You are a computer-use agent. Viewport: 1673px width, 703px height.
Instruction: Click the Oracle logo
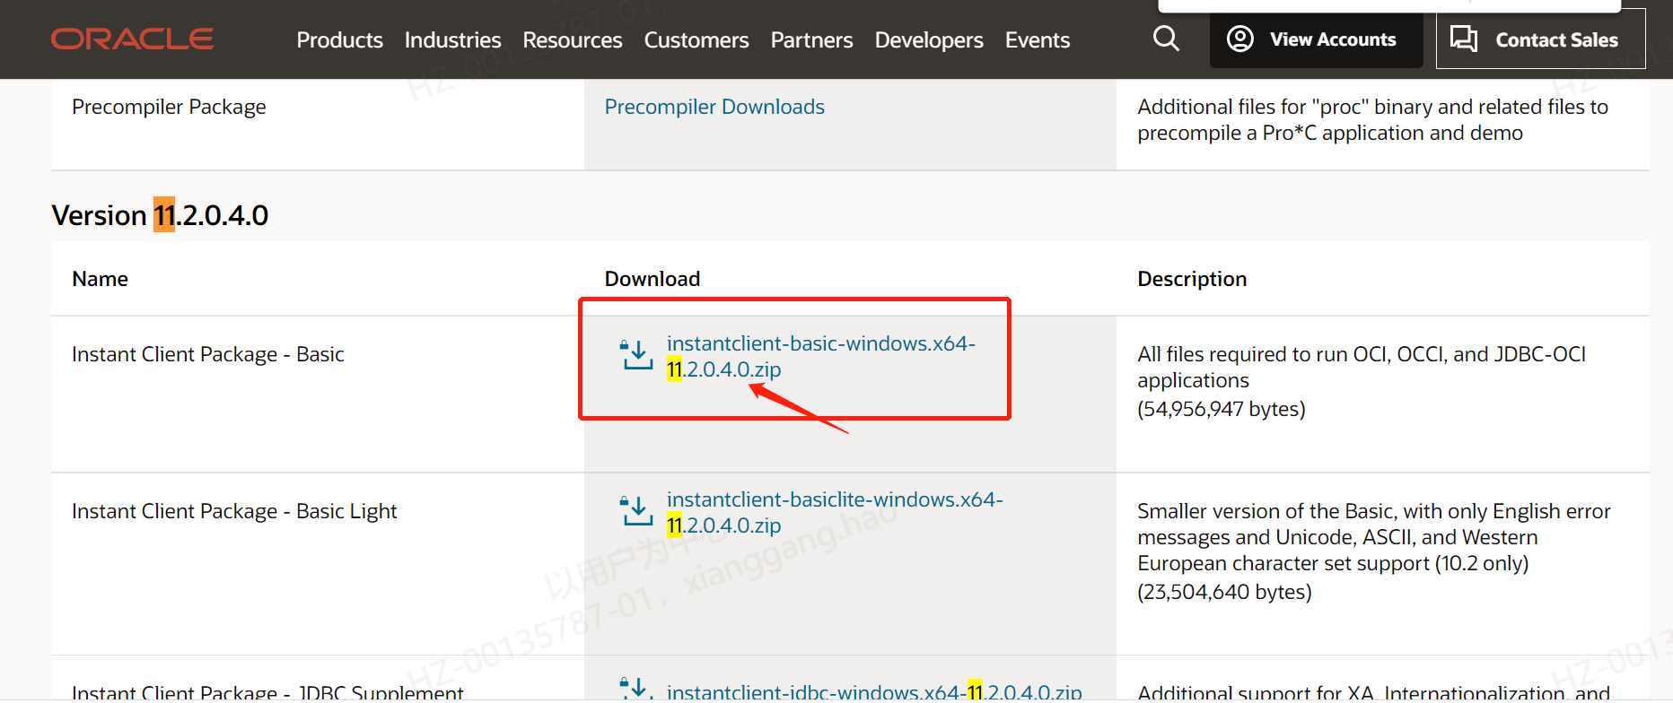pyautogui.click(x=132, y=39)
